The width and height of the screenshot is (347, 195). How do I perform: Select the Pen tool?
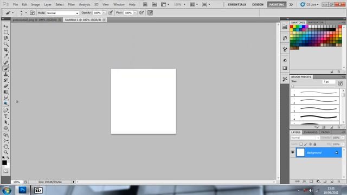tap(6, 110)
